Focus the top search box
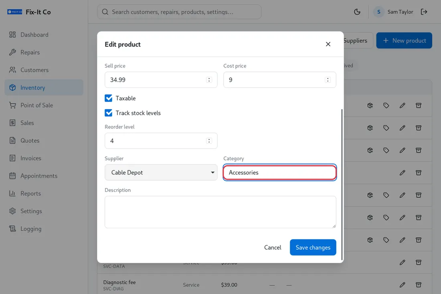 coord(179,12)
